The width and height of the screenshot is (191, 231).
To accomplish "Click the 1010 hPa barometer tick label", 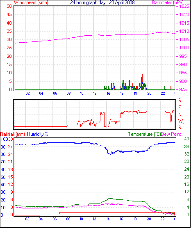I will pos(184,31).
